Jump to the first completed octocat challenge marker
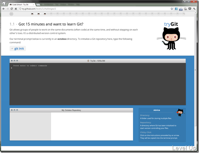 pyautogui.click(x=32, y=14)
